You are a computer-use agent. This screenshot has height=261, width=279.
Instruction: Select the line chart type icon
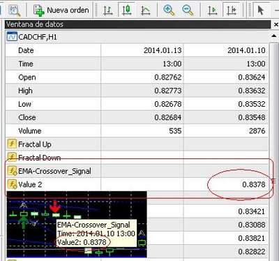tap(145, 10)
